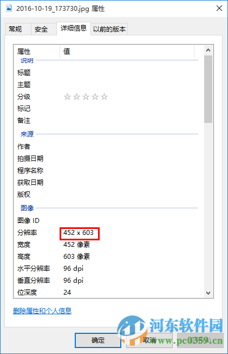Select the 分辨率 value 452 x 603
Viewport: 228px width, 354px height.
79,233
